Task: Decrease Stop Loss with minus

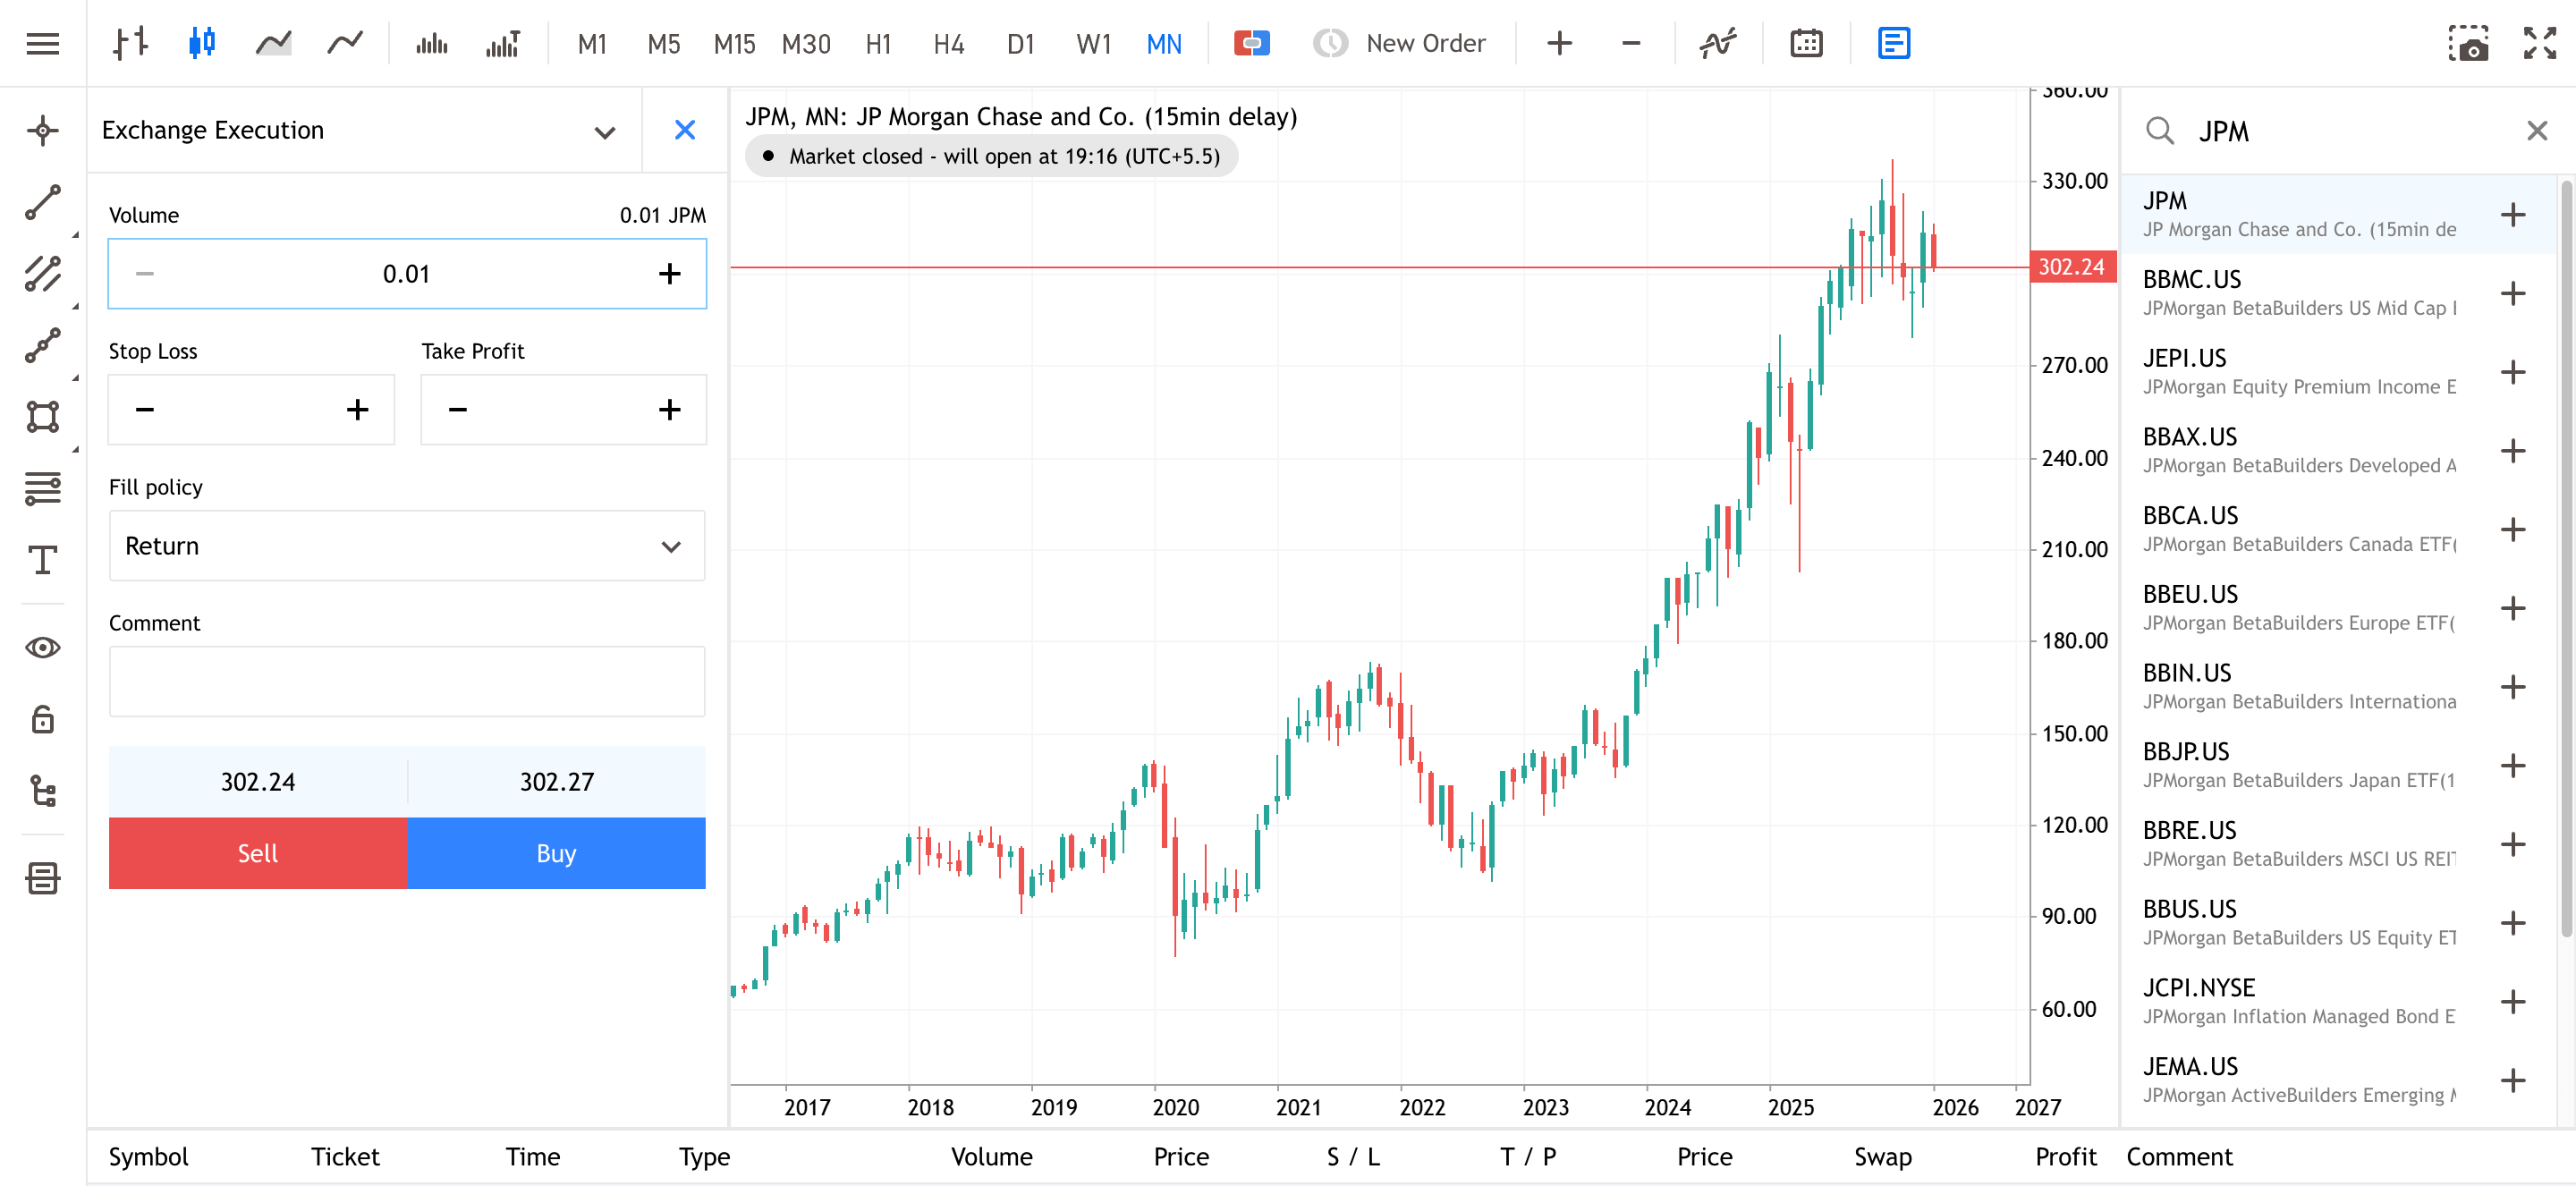Action: coord(145,409)
